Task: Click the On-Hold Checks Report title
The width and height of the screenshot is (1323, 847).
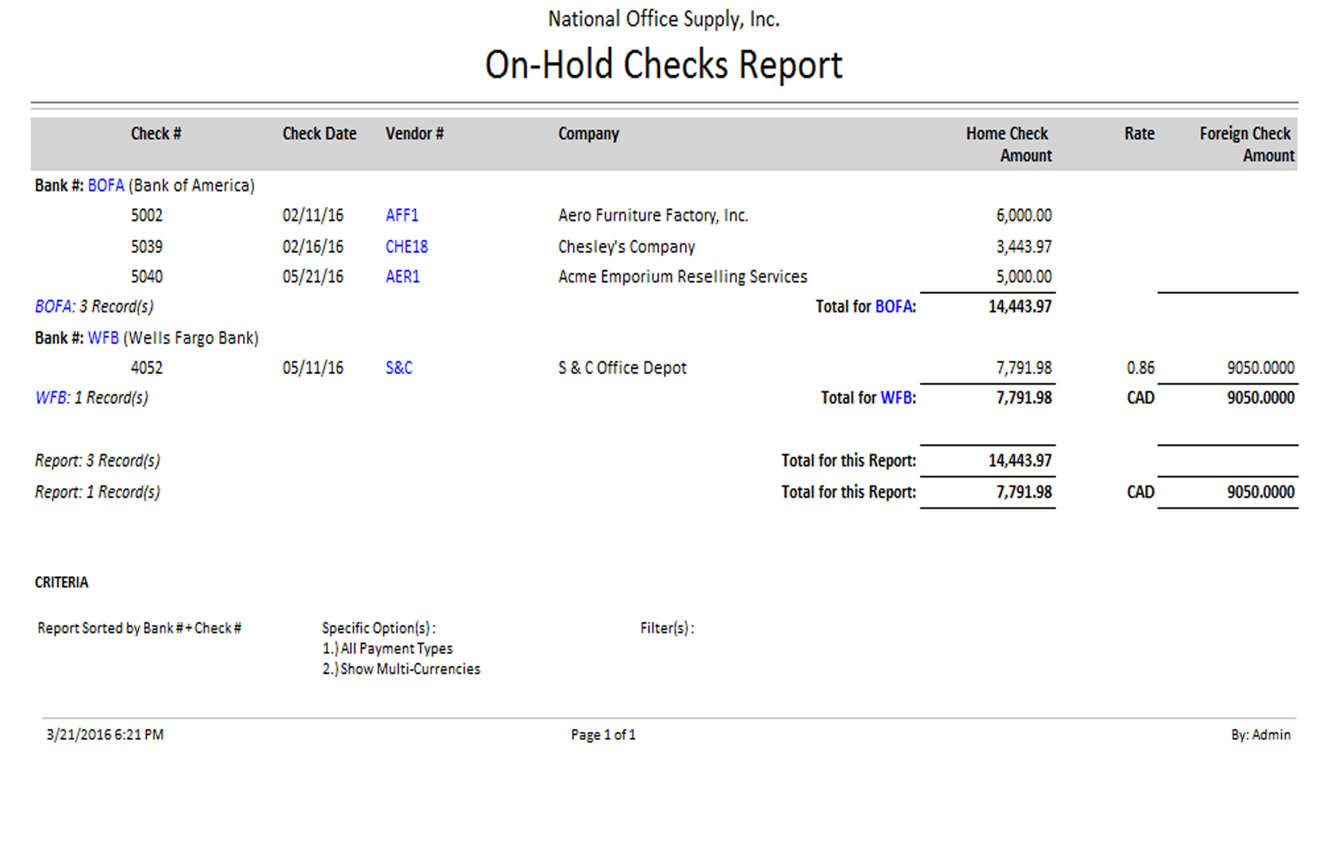Action: (x=663, y=65)
